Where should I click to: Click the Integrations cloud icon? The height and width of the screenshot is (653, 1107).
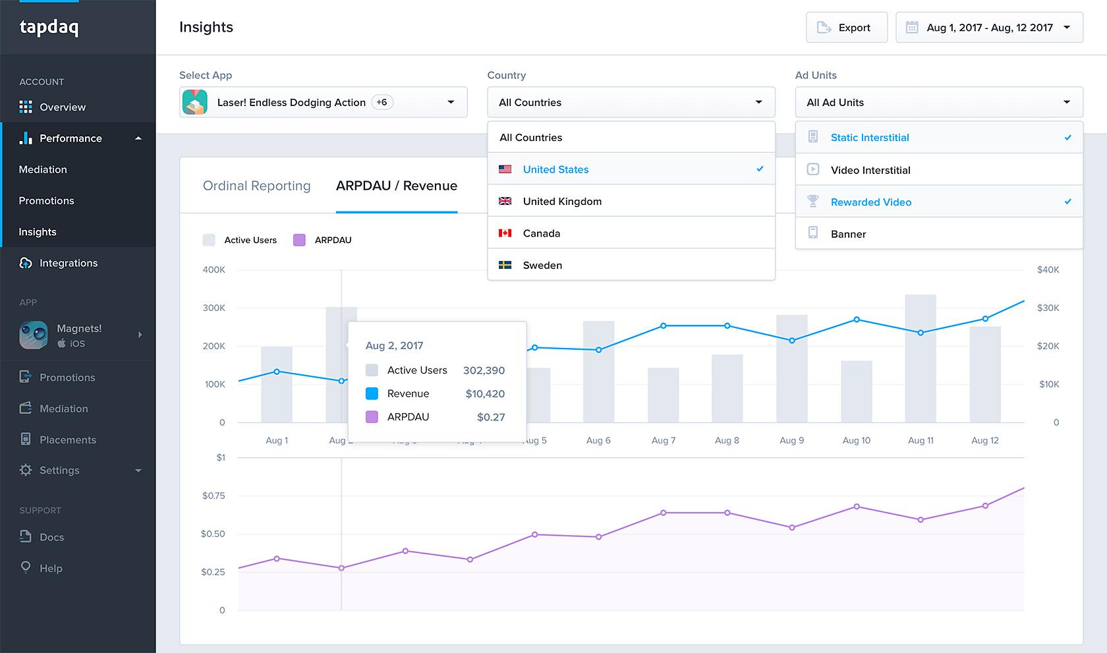point(26,263)
